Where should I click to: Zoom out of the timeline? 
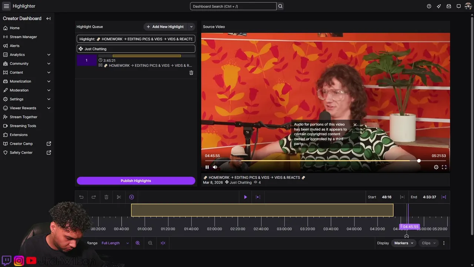point(150,243)
